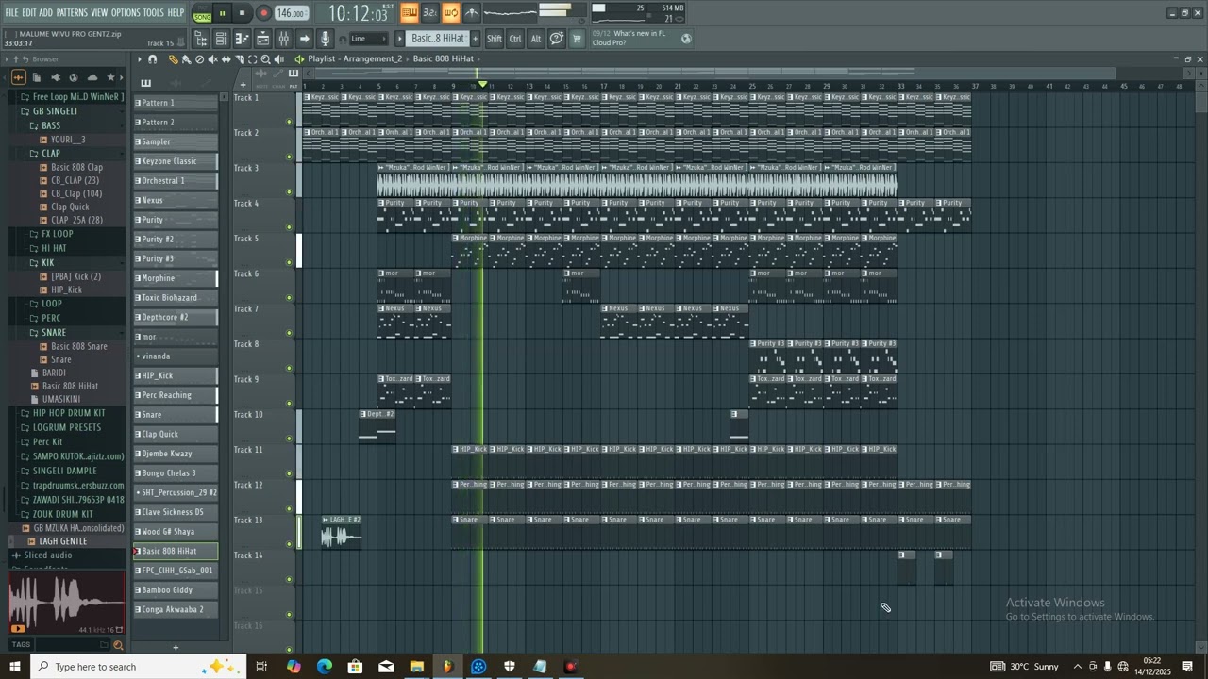Open the OPTIONS menu
Viewport: 1208px width, 679px height.
pyautogui.click(x=126, y=13)
